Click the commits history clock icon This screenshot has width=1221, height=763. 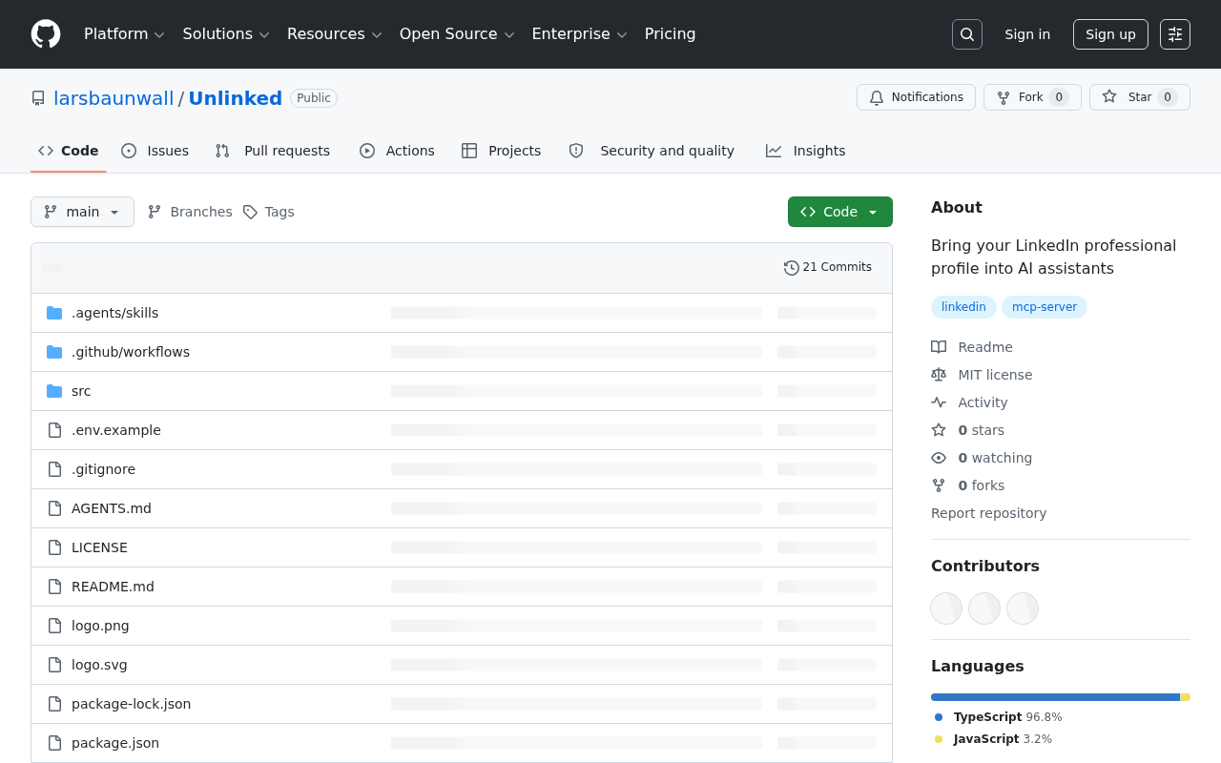pyautogui.click(x=792, y=268)
